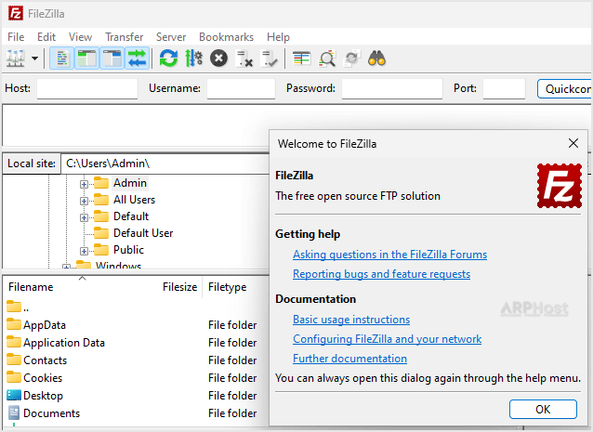This screenshot has height=432, width=593.
Task: Open the Bookmarks menu
Action: pos(226,36)
